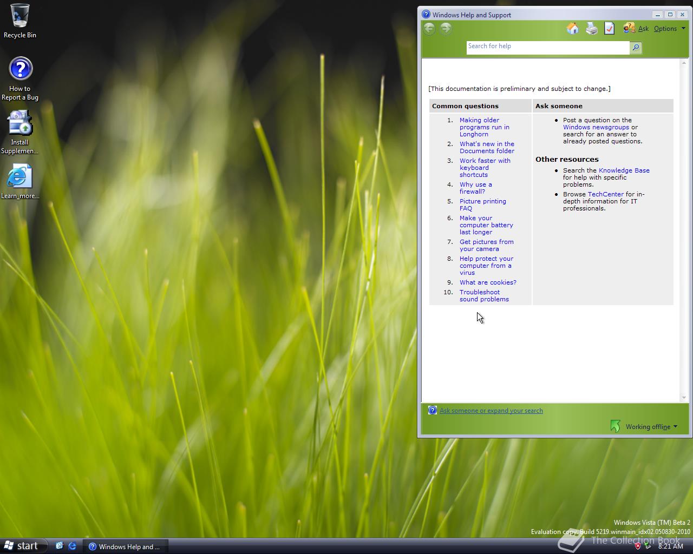Click the green Working offline status icon
This screenshot has width=693, height=554.
pyautogui.click(x=615, y=426)
